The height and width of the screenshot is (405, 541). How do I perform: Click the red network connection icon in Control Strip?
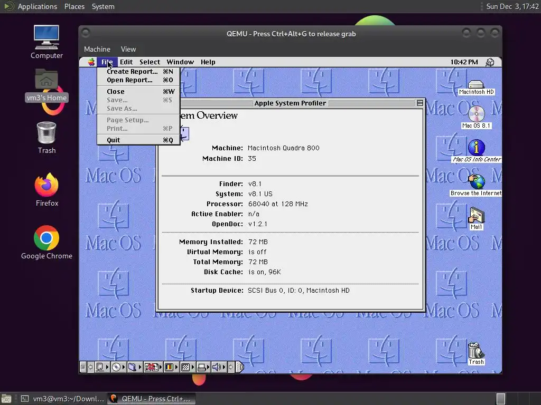(152, 367)
